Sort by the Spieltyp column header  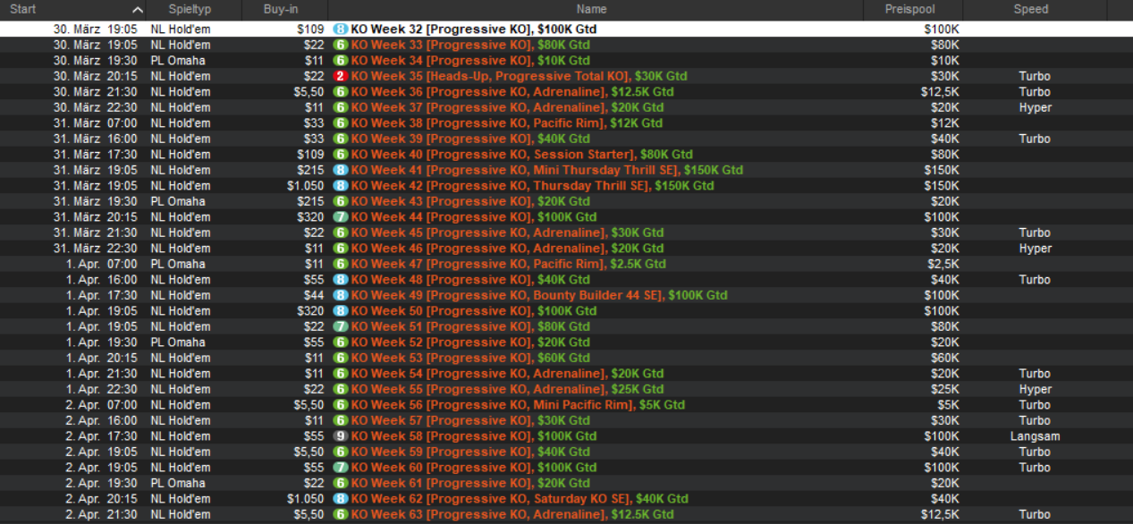click(194, 9)
